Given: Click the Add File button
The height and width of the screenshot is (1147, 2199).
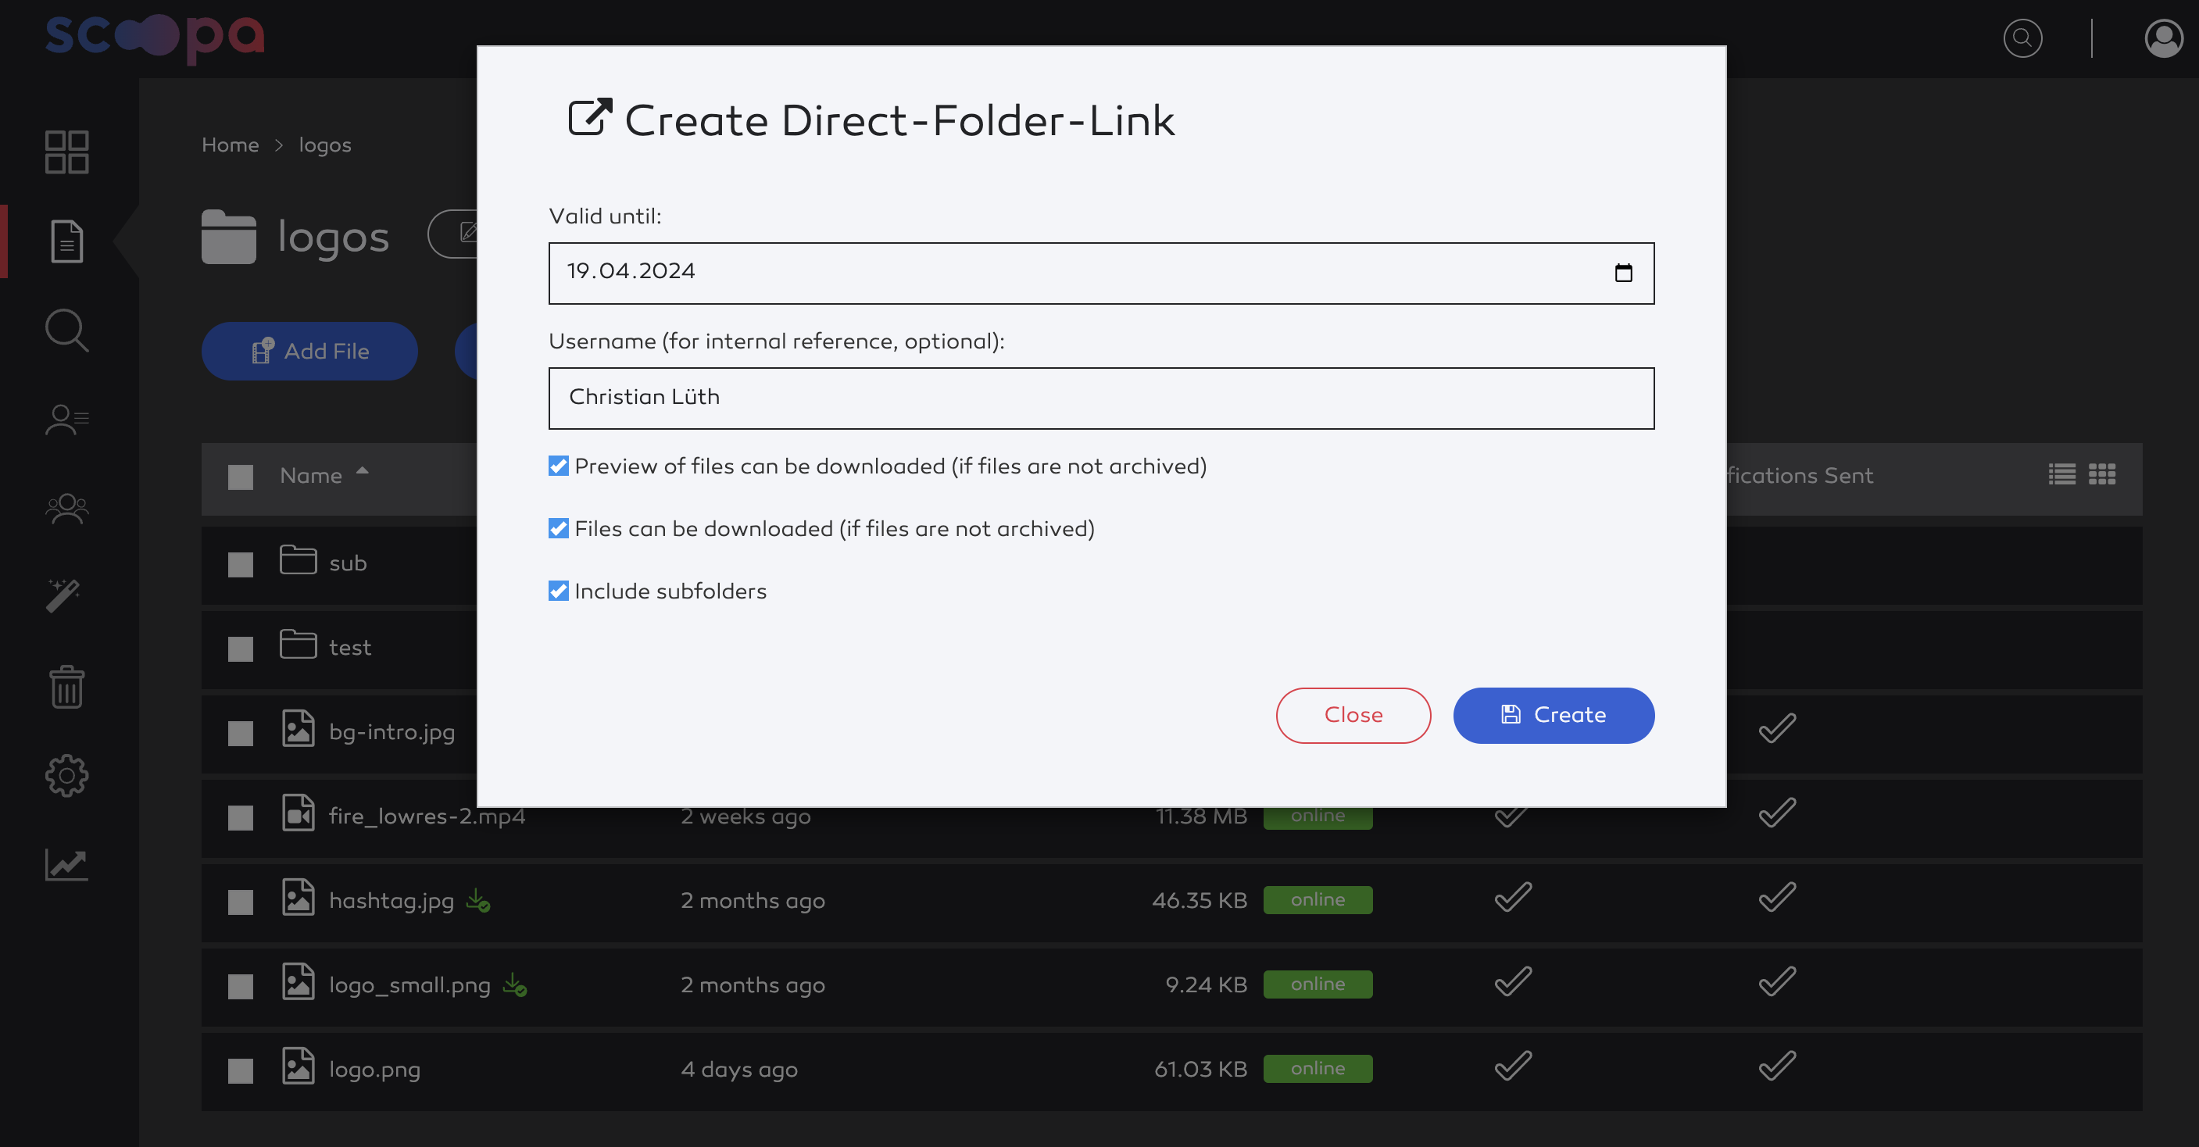Looking at the screenshot, I should 309,351.
